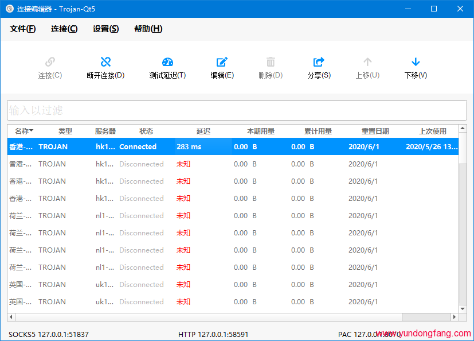Run the latency test speedometer icon
The image size is (474, 341).
tap(167, 62)
